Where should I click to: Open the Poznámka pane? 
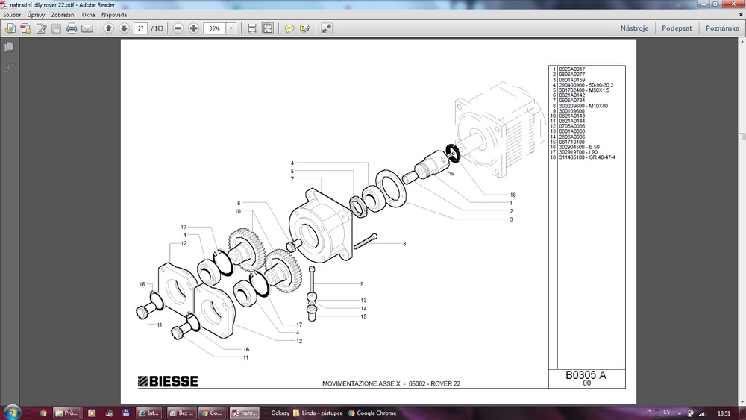pos(722,28)
